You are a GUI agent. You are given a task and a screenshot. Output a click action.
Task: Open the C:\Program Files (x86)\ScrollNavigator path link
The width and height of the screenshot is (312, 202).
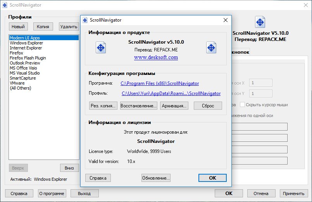[x=160, y=83]
